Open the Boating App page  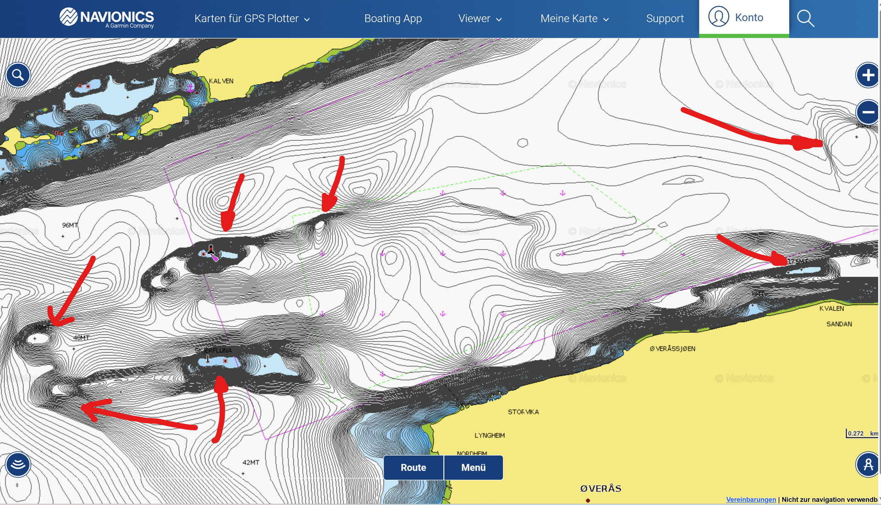tap(393, 19)
